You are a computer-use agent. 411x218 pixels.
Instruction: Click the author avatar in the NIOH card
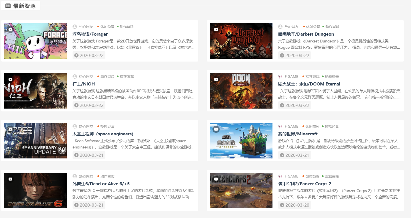[75, 77]
